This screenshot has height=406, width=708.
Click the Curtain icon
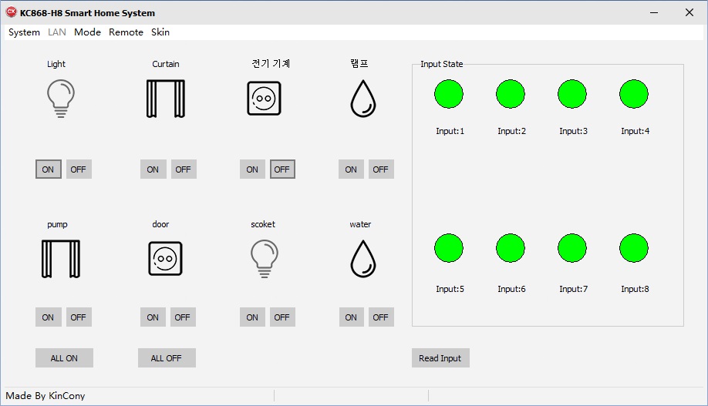click(165, 99)
